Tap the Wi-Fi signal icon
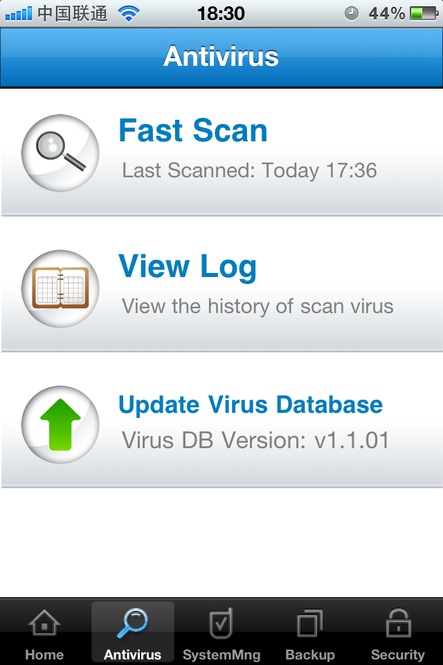Screen dimensions: 443x665 [128, 13]
